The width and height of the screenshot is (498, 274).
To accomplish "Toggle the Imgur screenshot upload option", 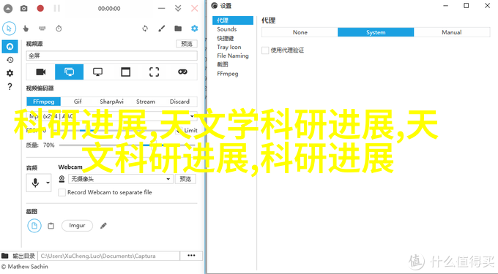I will point(77,226).
